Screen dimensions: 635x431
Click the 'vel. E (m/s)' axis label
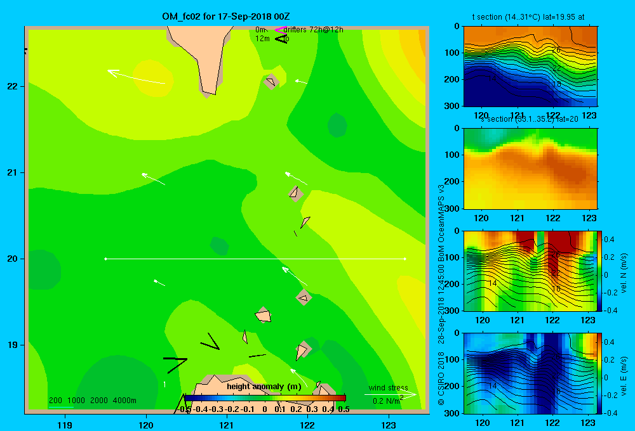624,376
